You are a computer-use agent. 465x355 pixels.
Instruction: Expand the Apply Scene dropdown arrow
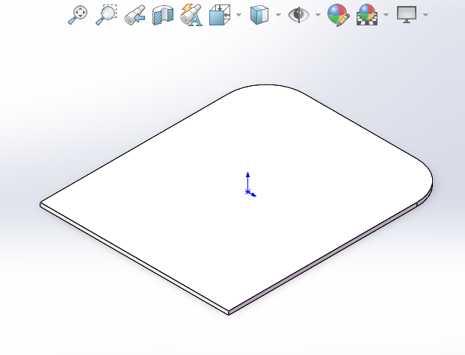386,14
